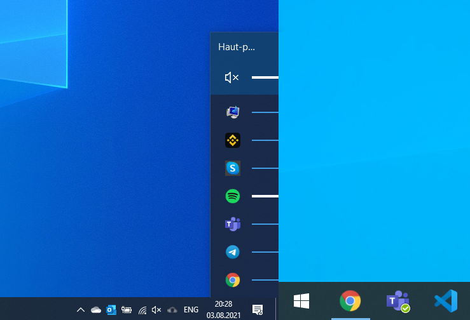
Task: Open the Outlook tray icon
Action: [x=111, y=310]
